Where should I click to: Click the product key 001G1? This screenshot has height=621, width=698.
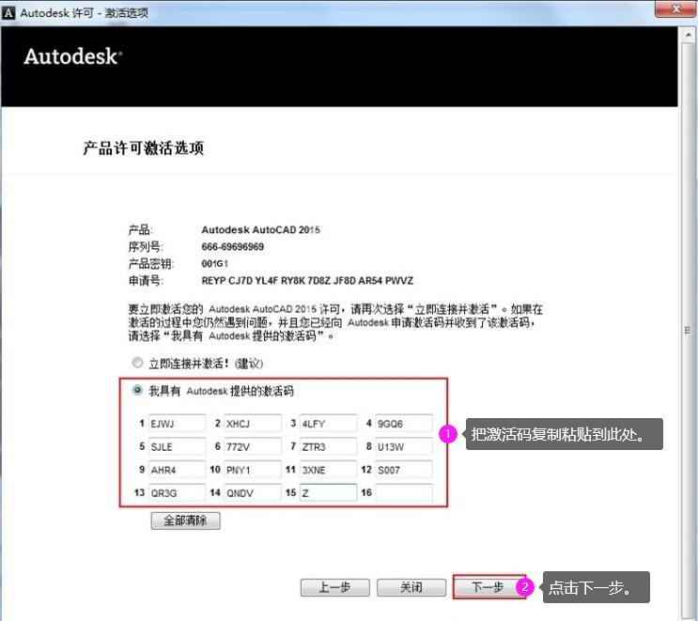[215, 264]
